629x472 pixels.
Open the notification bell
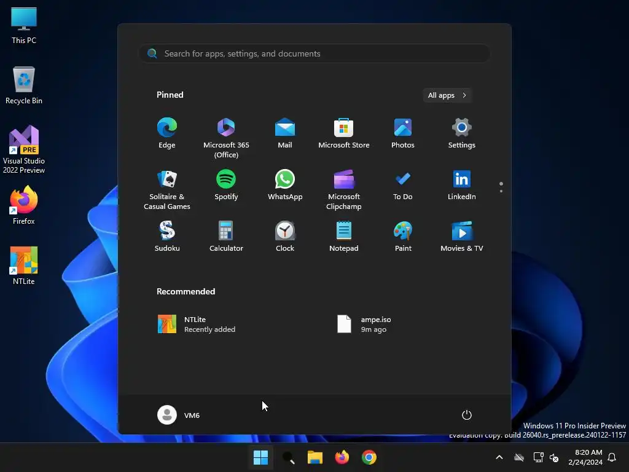point(612,457)
